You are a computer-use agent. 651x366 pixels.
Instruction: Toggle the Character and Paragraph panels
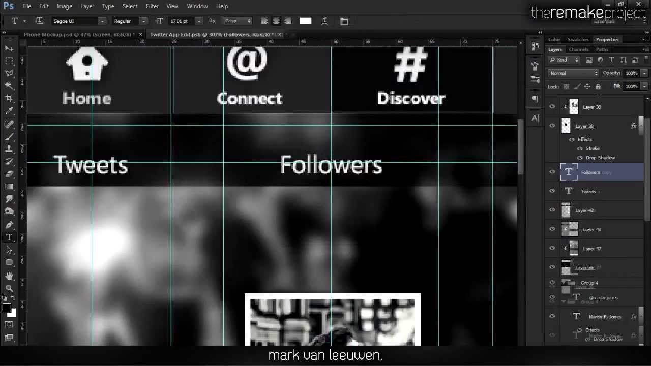pos(344,21)
